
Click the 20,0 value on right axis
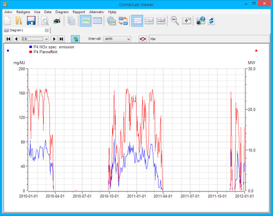pos(252,110)
